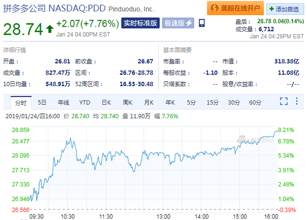Open the 年K yearly candlestick tab
The image size is (307, 220).
click(170, 102)
